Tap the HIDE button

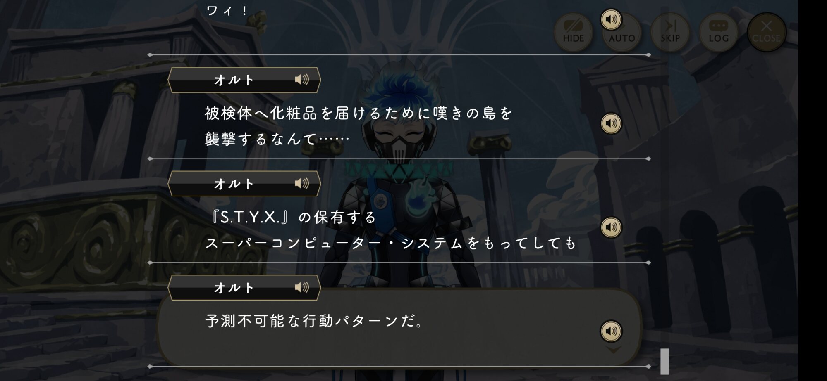(x=573, y=32)
